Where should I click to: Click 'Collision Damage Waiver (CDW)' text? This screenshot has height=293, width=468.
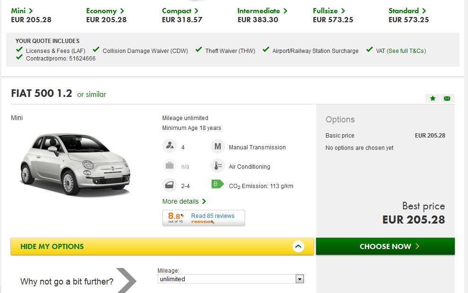coord(145,51)
